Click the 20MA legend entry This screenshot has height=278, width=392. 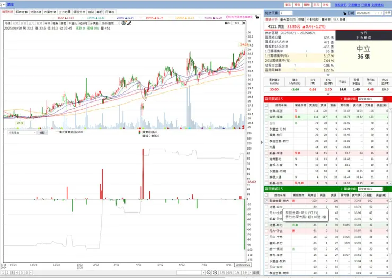tap(122, 18)
